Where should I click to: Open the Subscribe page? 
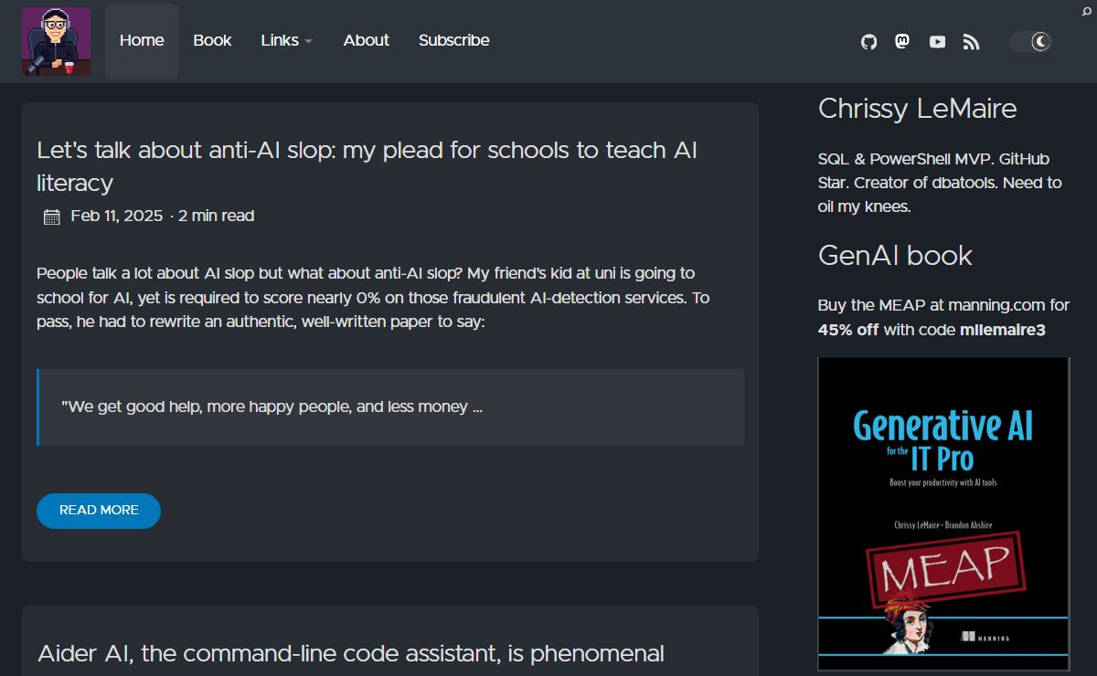click(453, 40)
